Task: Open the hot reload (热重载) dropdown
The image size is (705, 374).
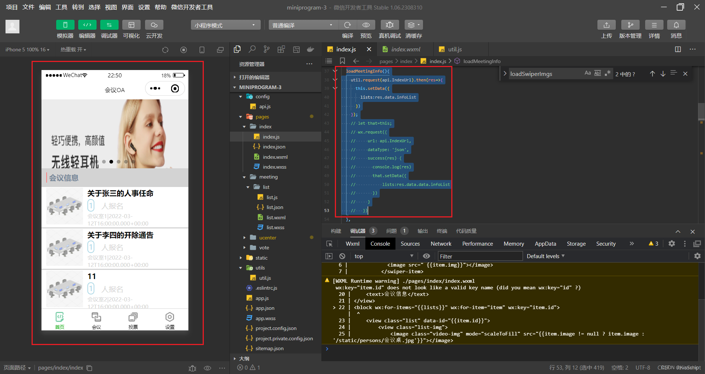Action: coord(73,49)
